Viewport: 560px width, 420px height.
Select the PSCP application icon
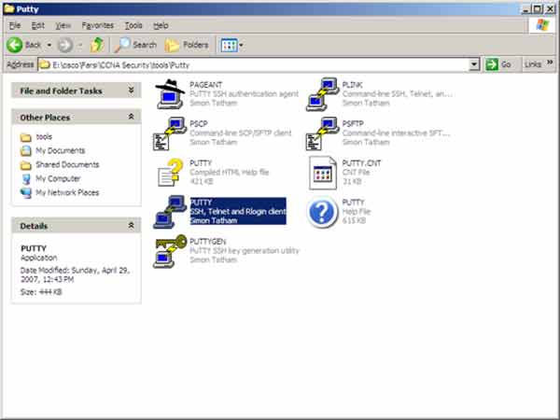pos(170,133)
